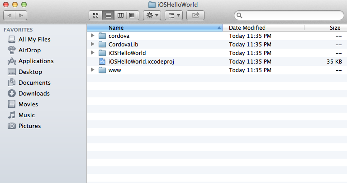Expand the CordovaLib folder
The height and width of the screenshot is (183, 347).
click(x=92, y=44)
